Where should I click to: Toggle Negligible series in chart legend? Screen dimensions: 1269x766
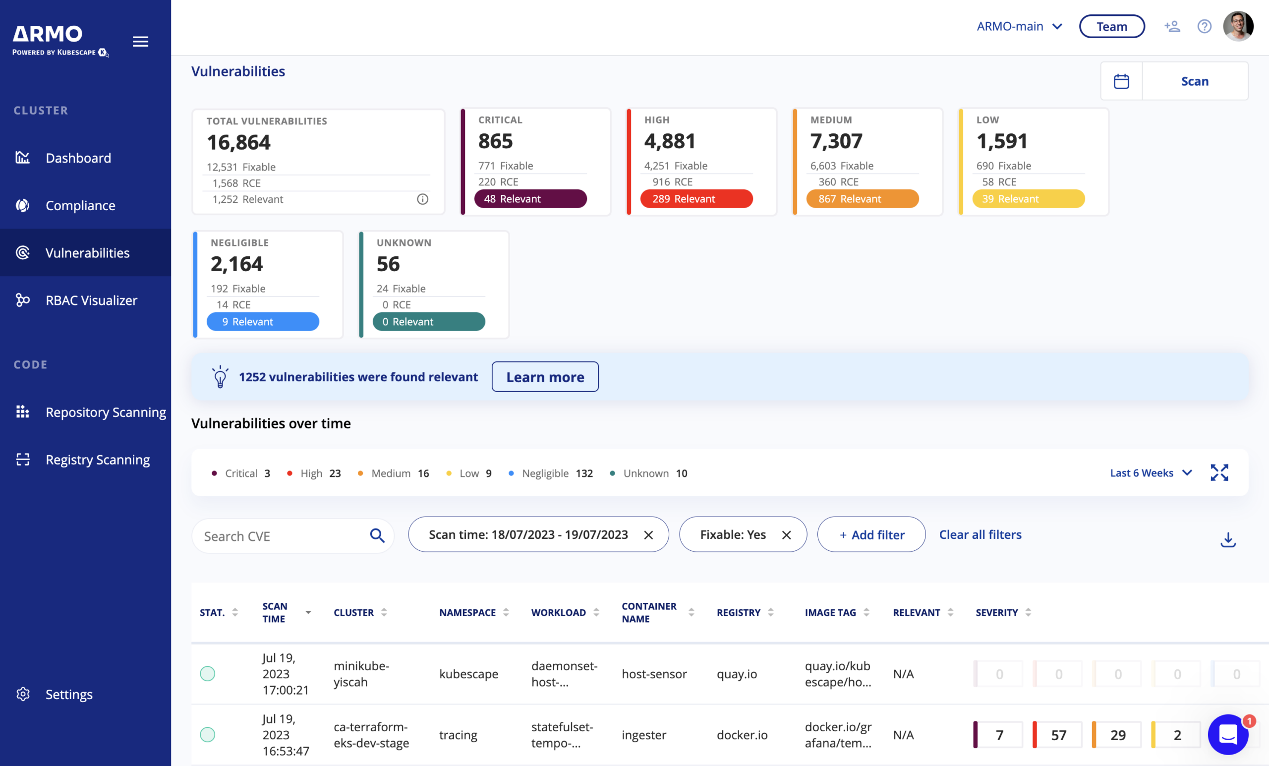click(551, 473)
